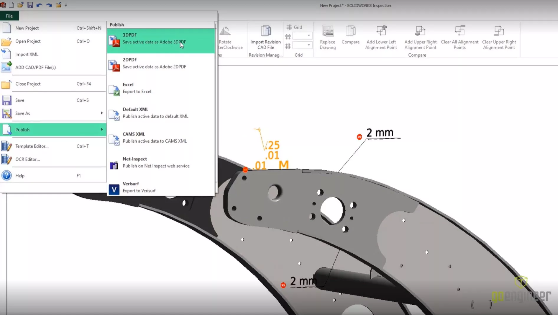558x315 pixels.
Task: Select the upper 2 mm dimension balloon
Action: pos(360,137)
